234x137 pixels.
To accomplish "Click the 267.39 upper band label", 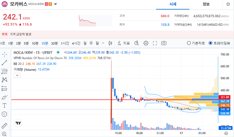I will [x=224, y=101].
